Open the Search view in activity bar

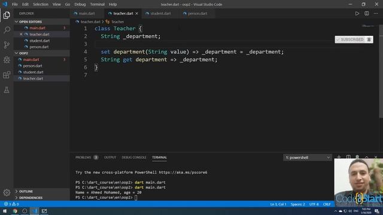pos(7,30)
